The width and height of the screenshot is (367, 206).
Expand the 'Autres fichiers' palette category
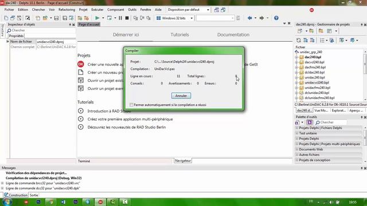click(297, 155)
